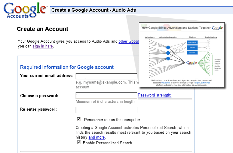Click the current email address field
Viewport: 233px width, 153px height.
pyautogui.click(x=107, y=76)
